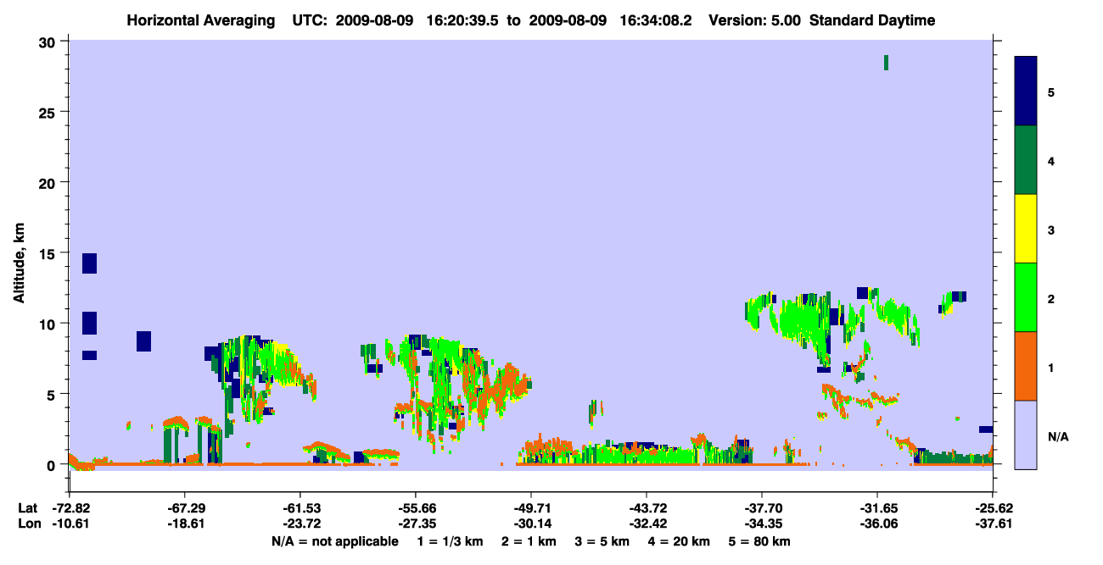
Task: Click latitude value -61.53
Action: tap(300, 508)
